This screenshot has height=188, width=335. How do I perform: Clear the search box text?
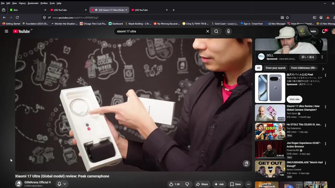pos(208,31)
